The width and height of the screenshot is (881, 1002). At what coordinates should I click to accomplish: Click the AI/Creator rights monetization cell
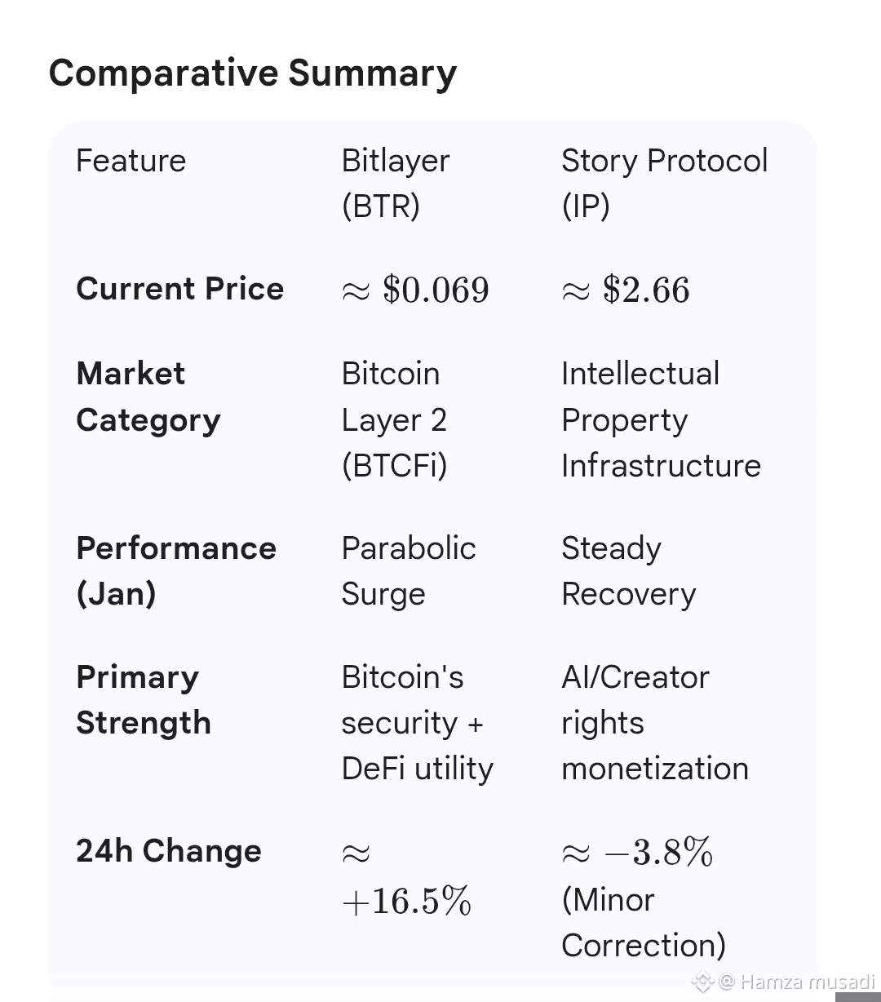pos(654,722)
